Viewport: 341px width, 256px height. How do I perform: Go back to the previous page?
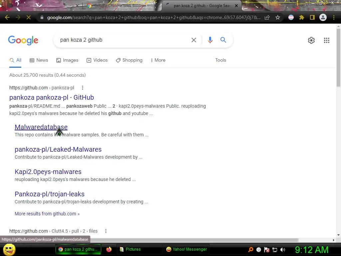point(7,17)
